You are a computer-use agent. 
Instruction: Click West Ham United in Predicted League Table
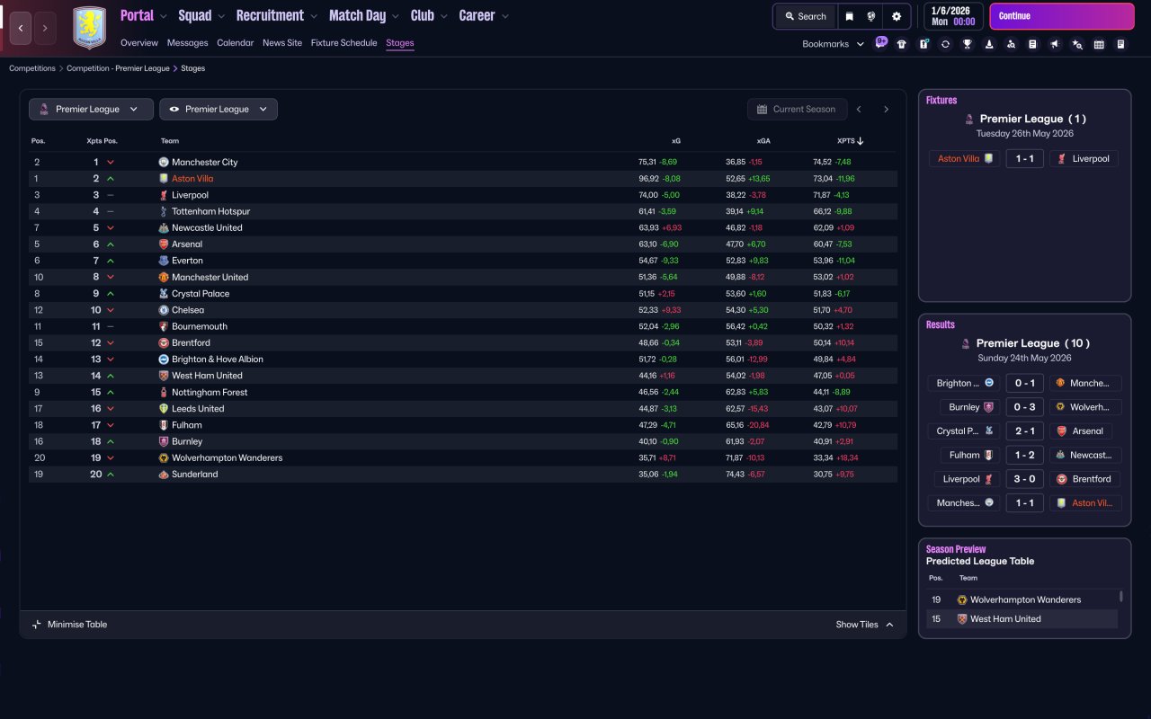point(1005,618)
